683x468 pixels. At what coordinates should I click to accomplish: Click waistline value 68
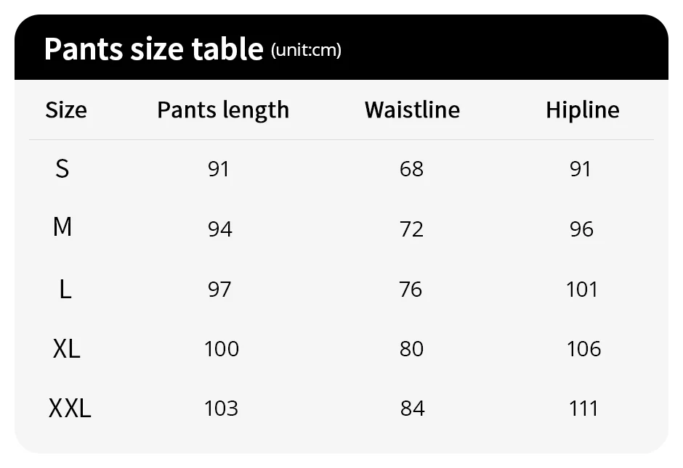coord(411,169)
